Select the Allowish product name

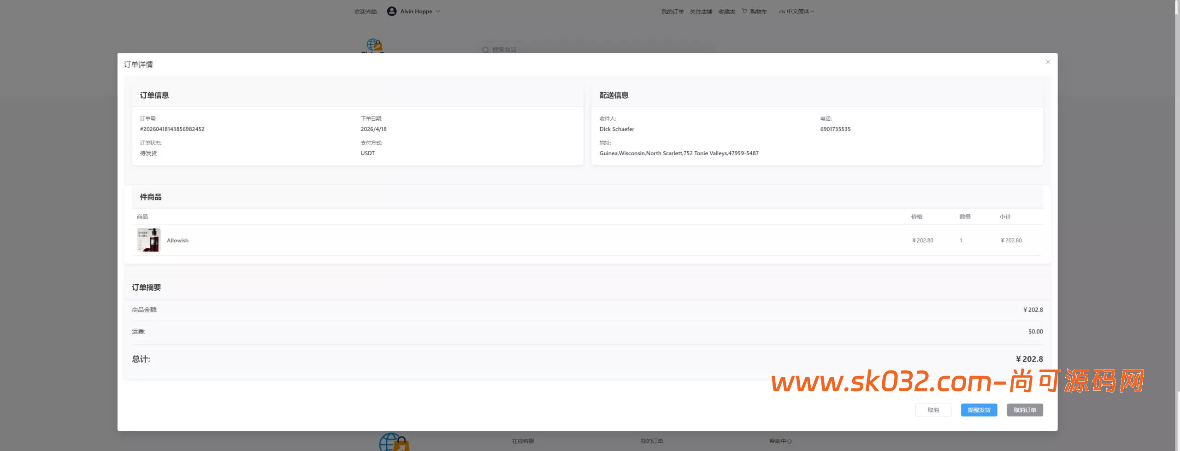(x=177, y=240)
